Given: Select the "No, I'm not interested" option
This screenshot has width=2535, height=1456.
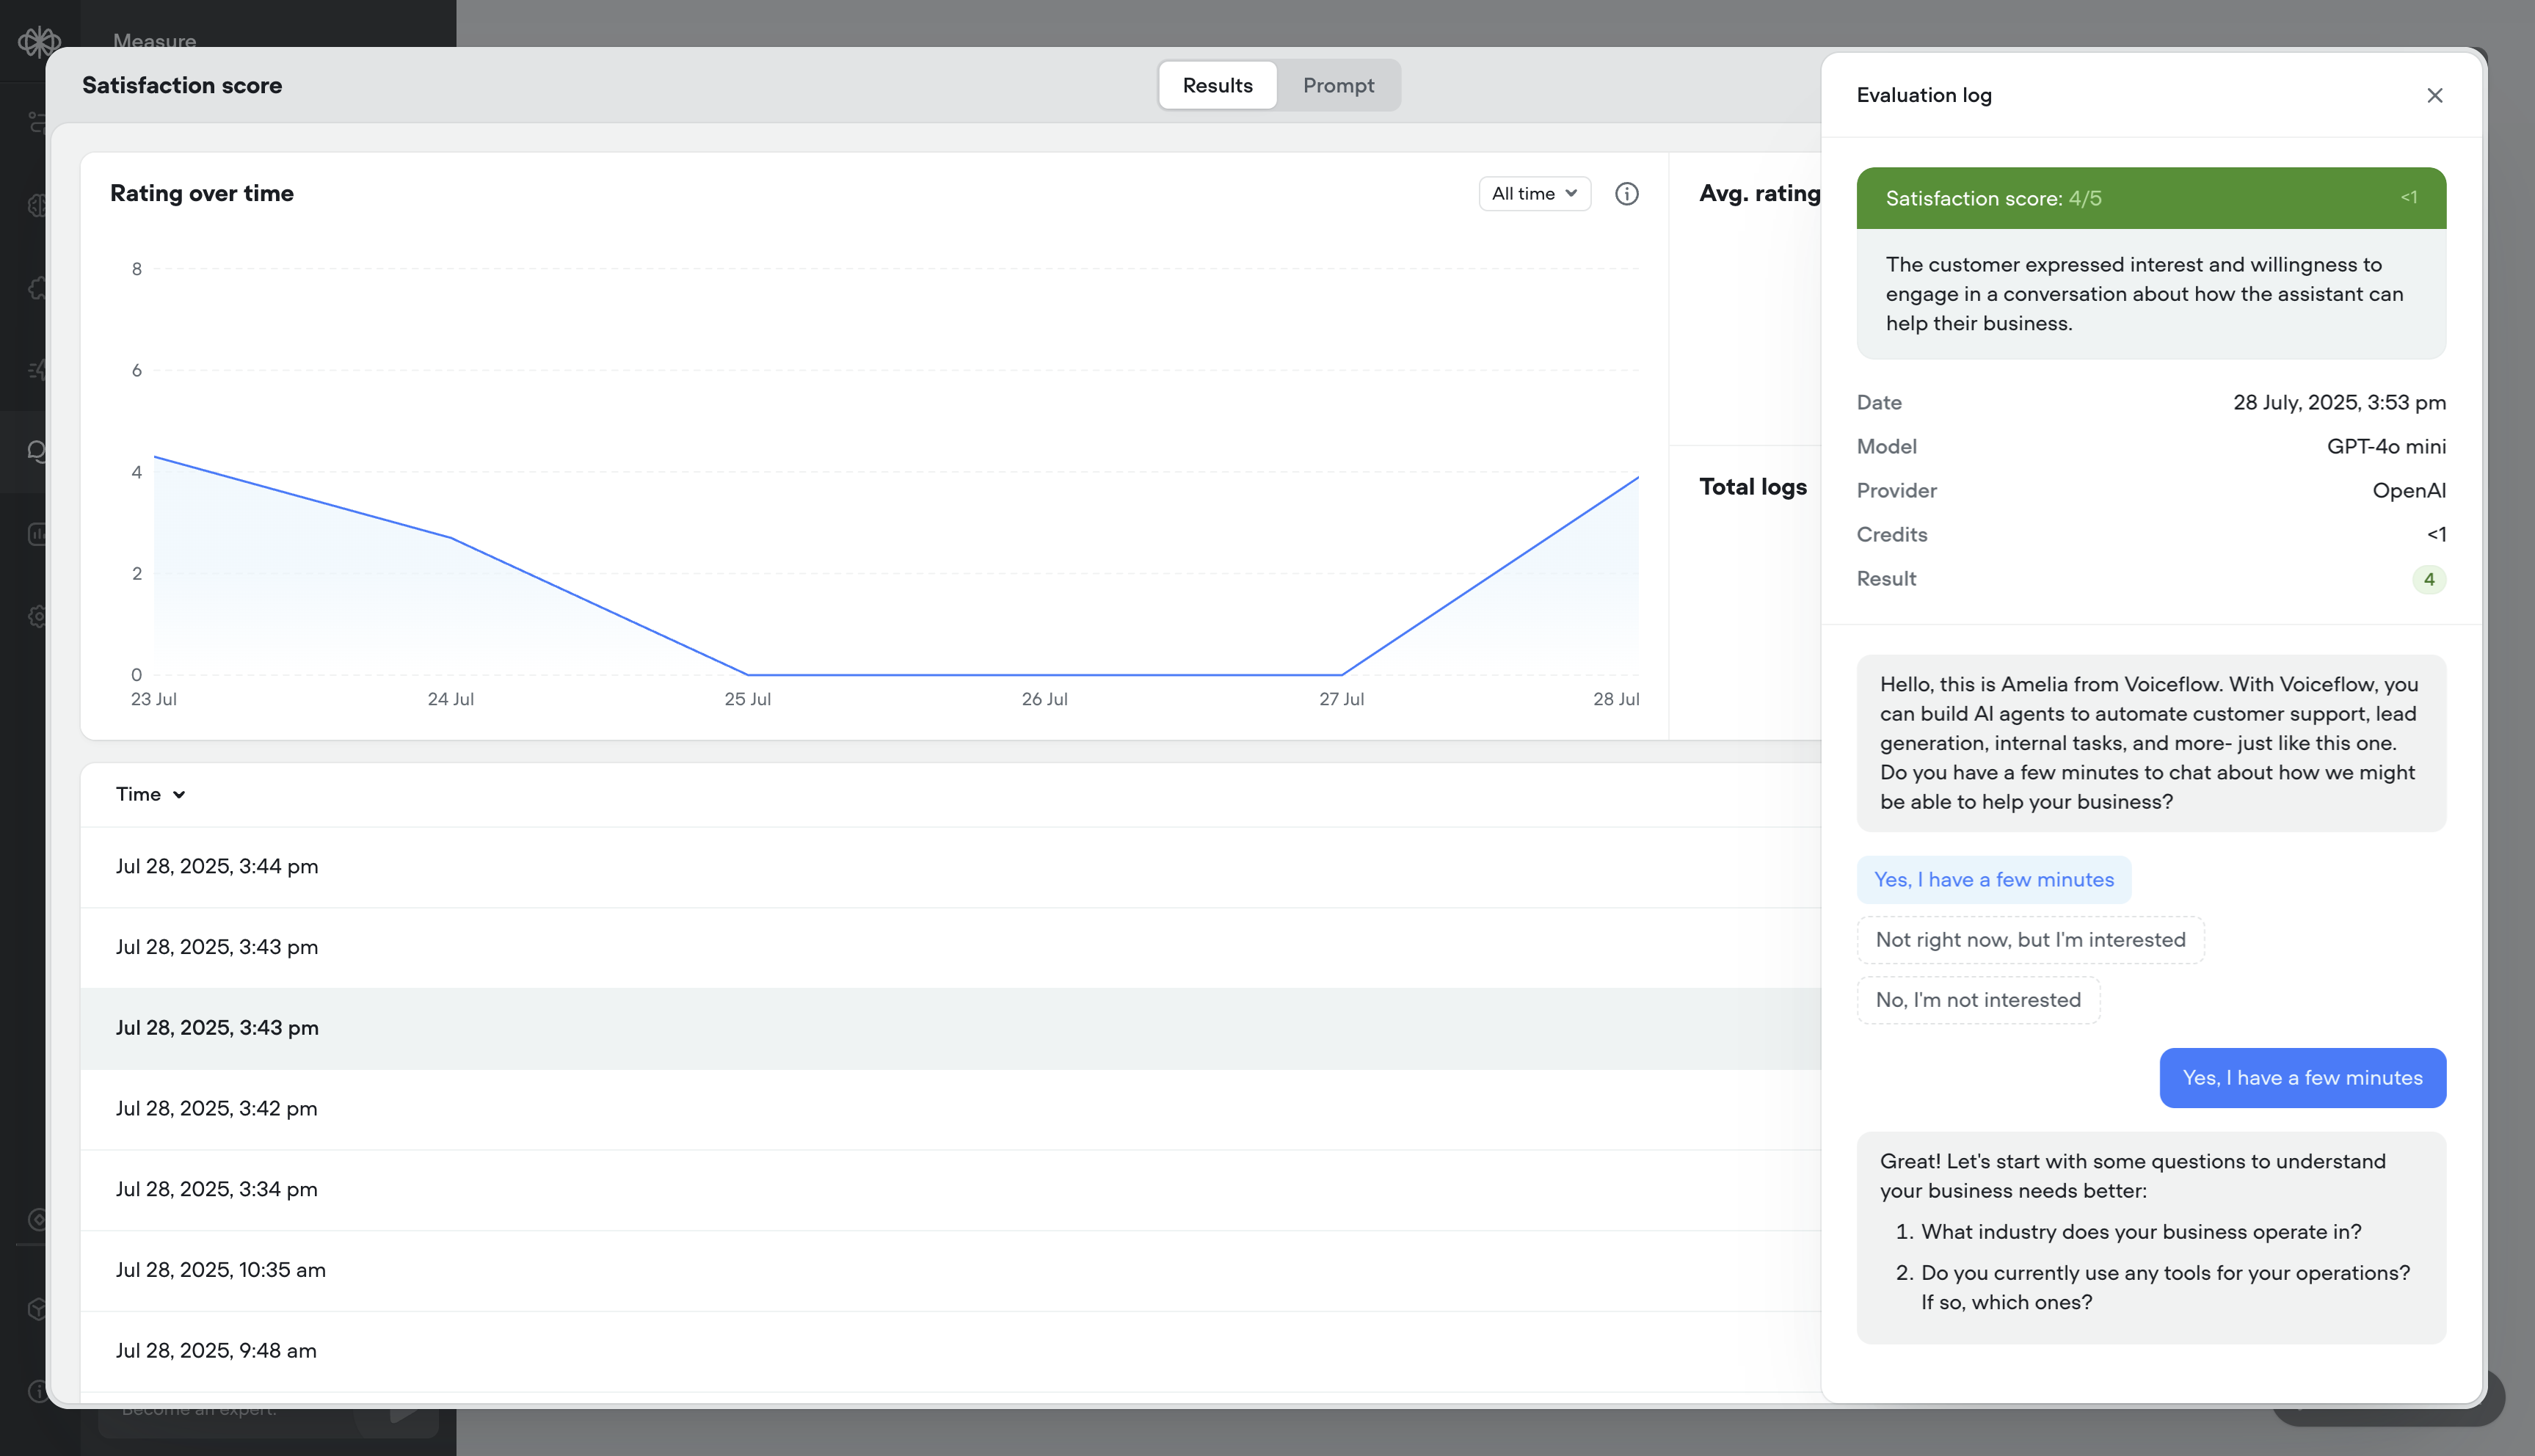Looking at the screenshot, I should click(x=1977, y=999).
